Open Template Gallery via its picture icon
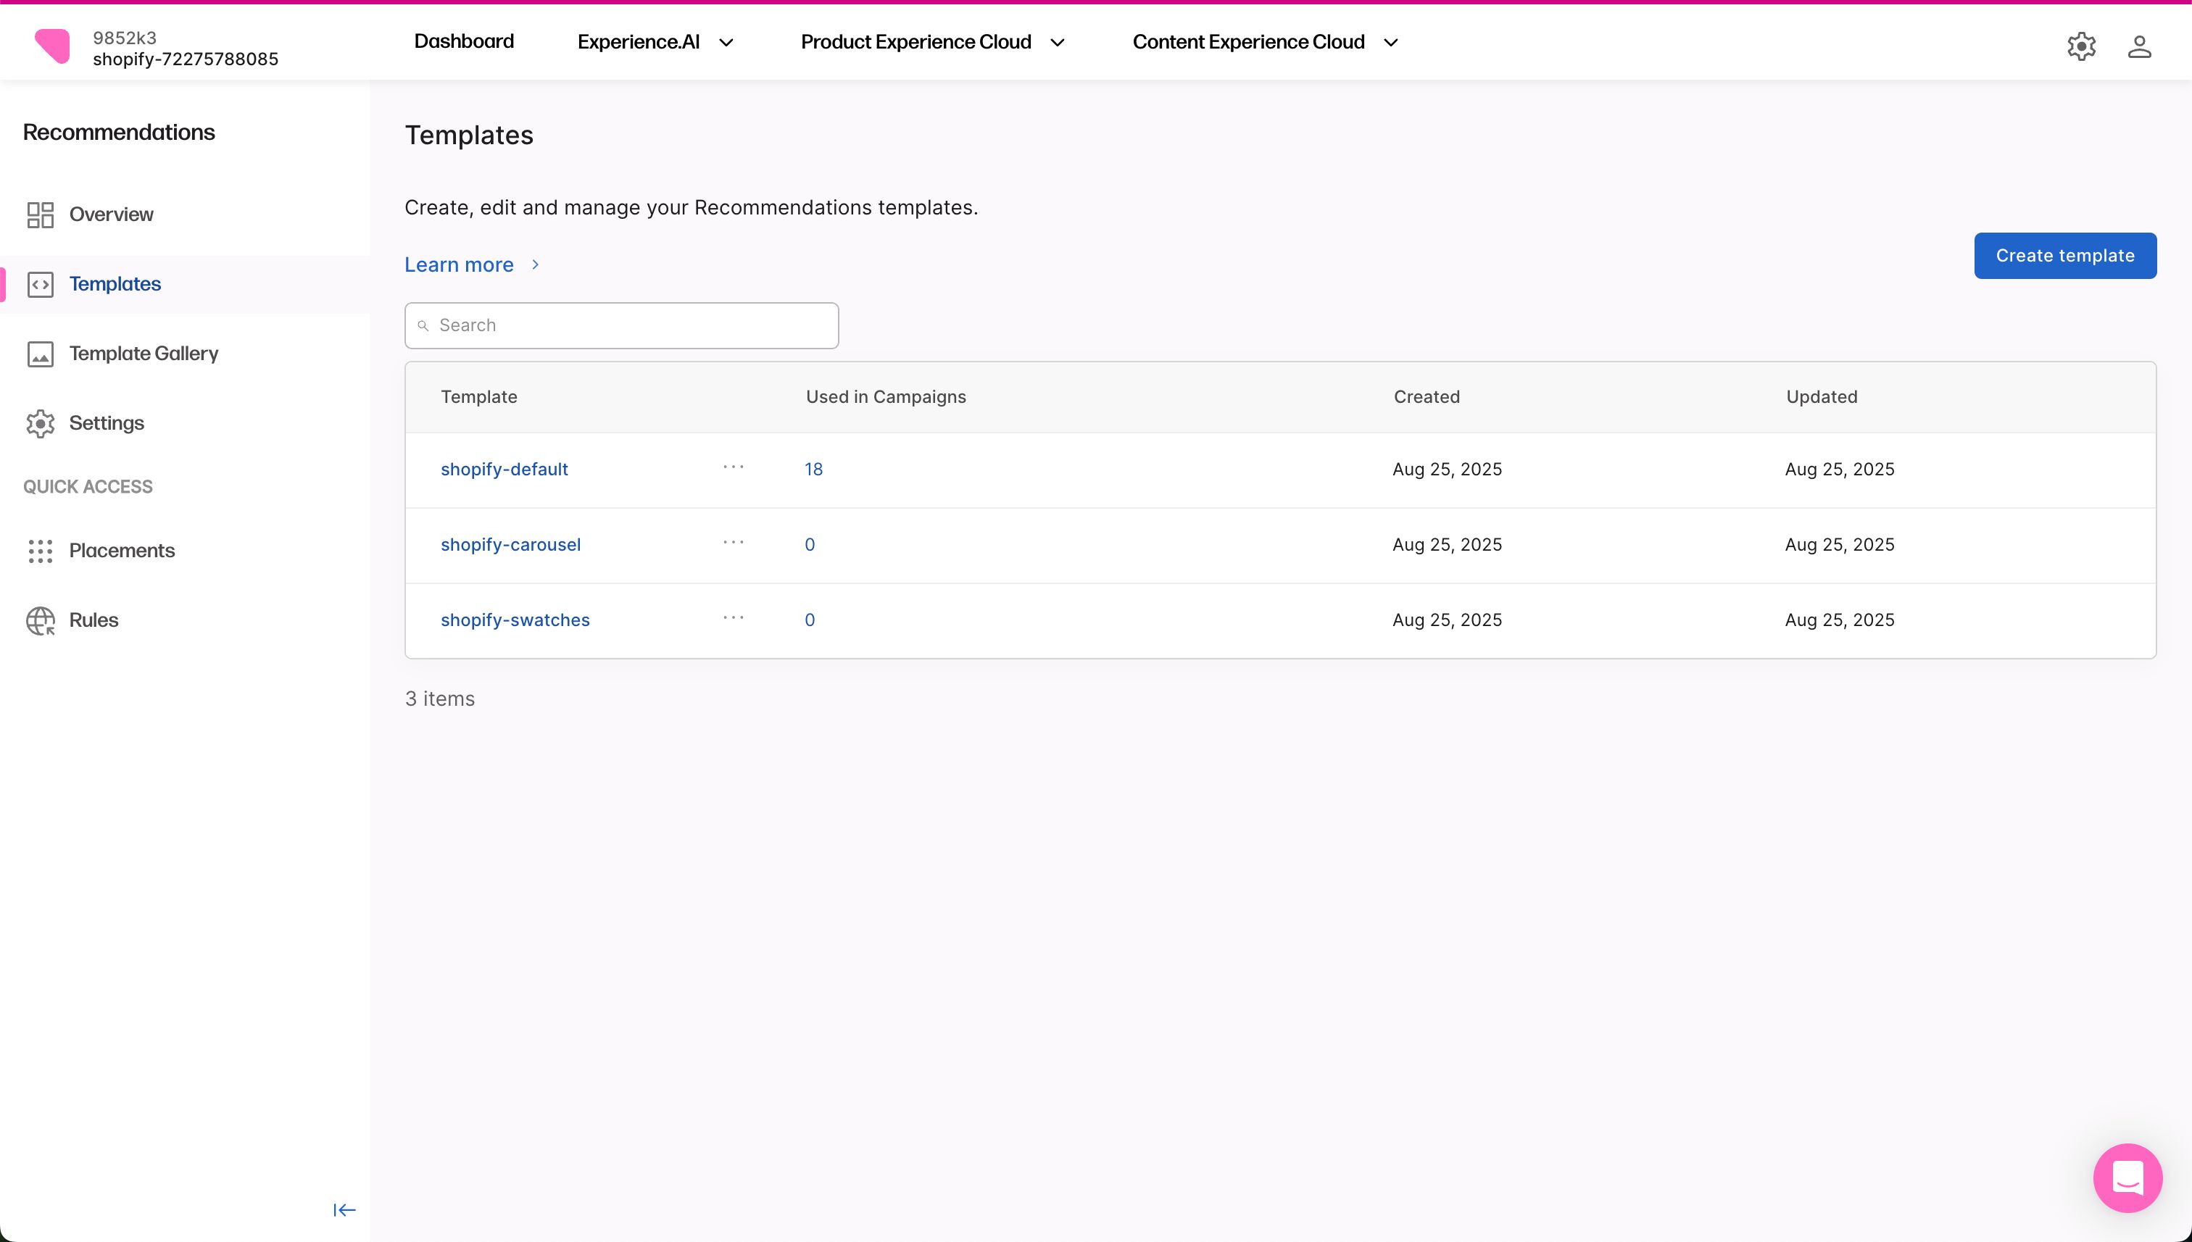Screen dimensions: 2192x1242 40,354
